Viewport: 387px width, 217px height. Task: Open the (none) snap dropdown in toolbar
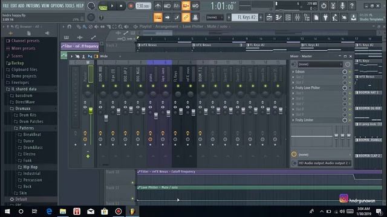pyautogui.click(x=215, y=17)
